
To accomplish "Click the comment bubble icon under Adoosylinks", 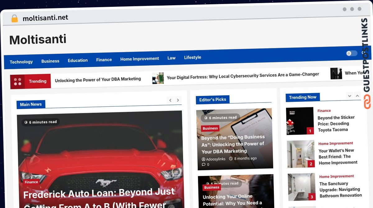I will click(x=203, y=165).
